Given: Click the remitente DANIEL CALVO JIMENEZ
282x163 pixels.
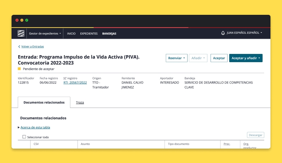Looking at the screenshot, I should 132,85.
